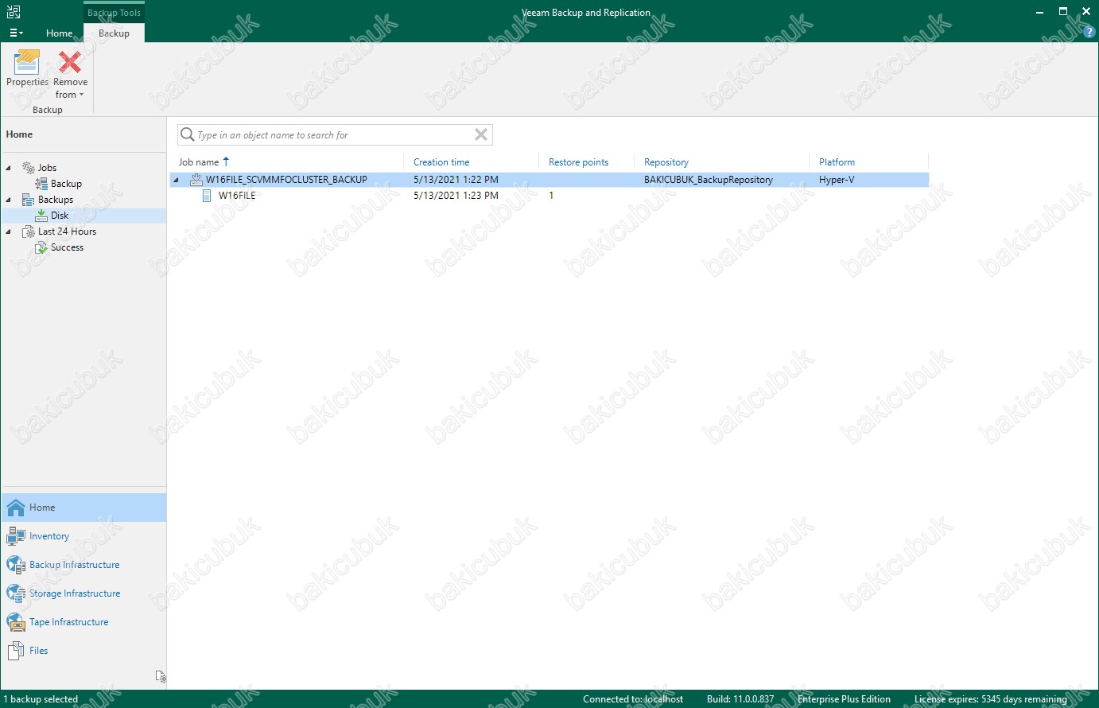Click the W16FILE_SCVMMFOCLUSTER_BACKUP job icon
Image resolution: width=1099 pixels, height=708 pixels.
196,180
